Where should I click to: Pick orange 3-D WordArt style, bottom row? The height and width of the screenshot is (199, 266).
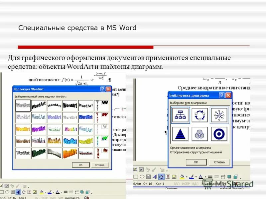pos(70,153)
